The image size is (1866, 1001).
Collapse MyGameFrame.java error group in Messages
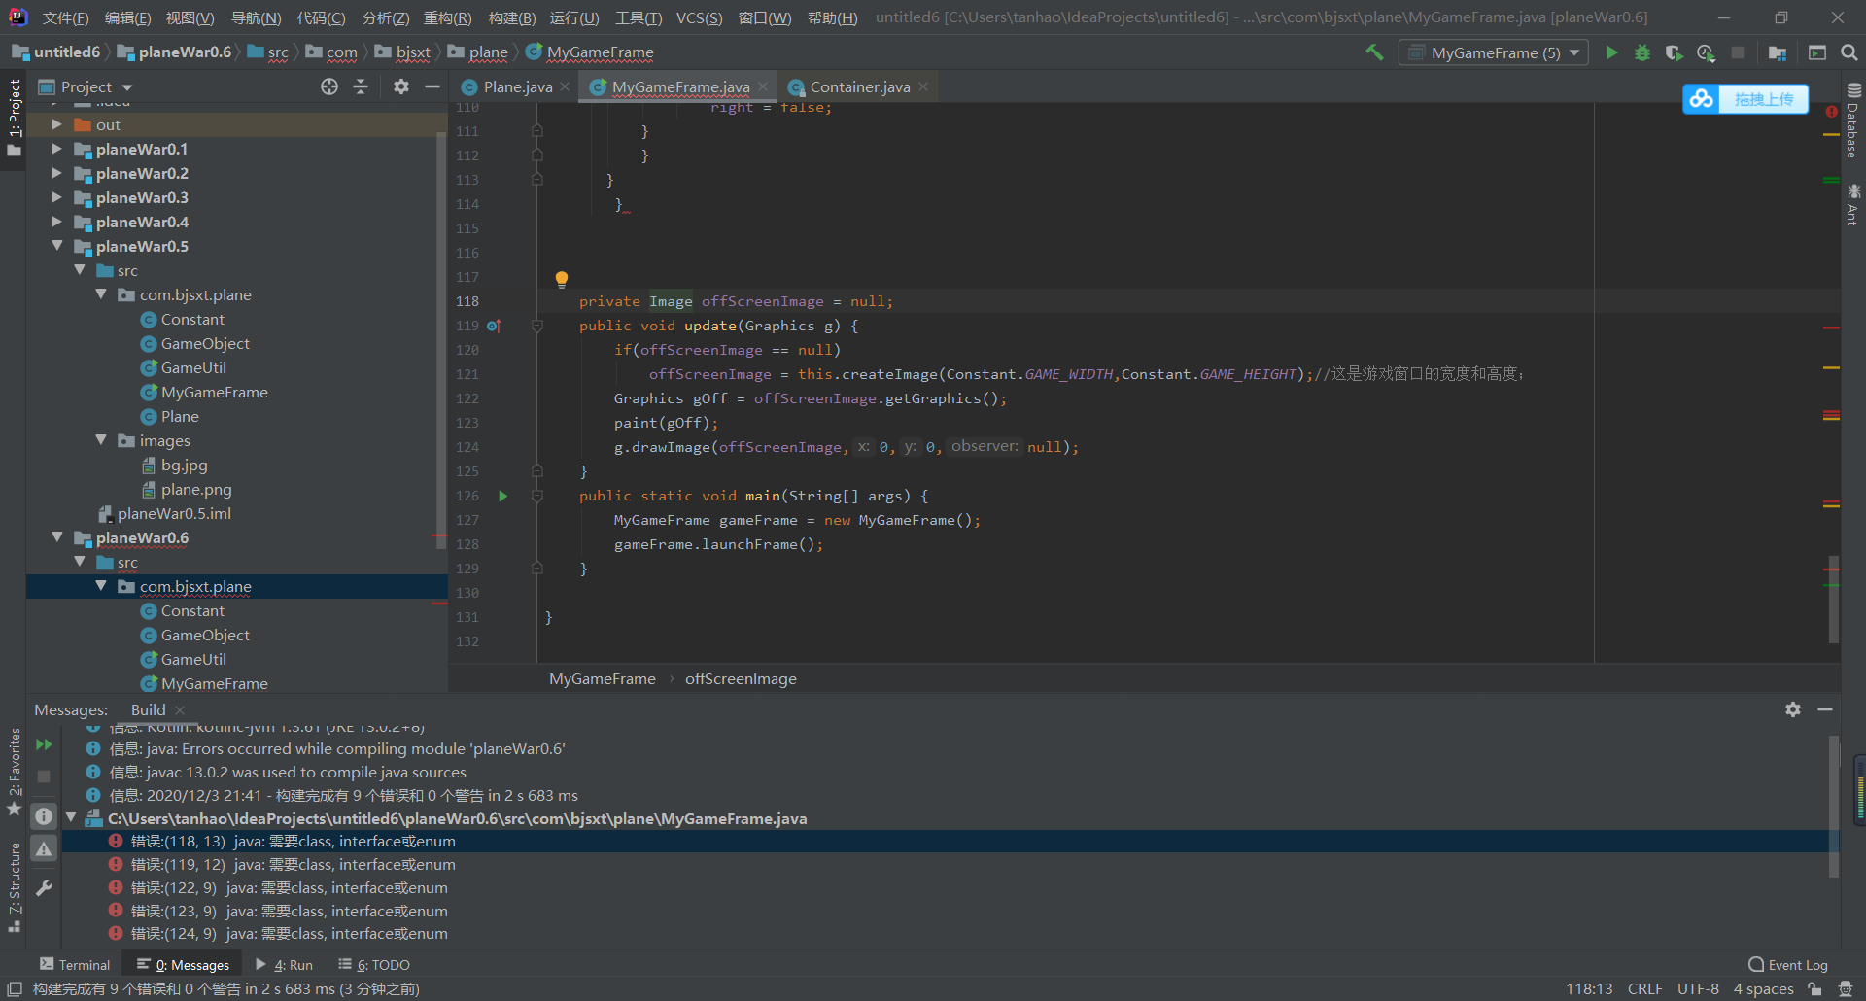71,818
